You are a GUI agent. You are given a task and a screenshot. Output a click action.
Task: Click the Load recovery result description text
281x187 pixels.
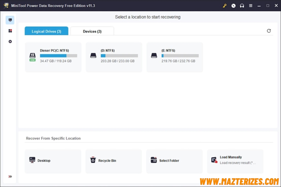tap(238, 163)
